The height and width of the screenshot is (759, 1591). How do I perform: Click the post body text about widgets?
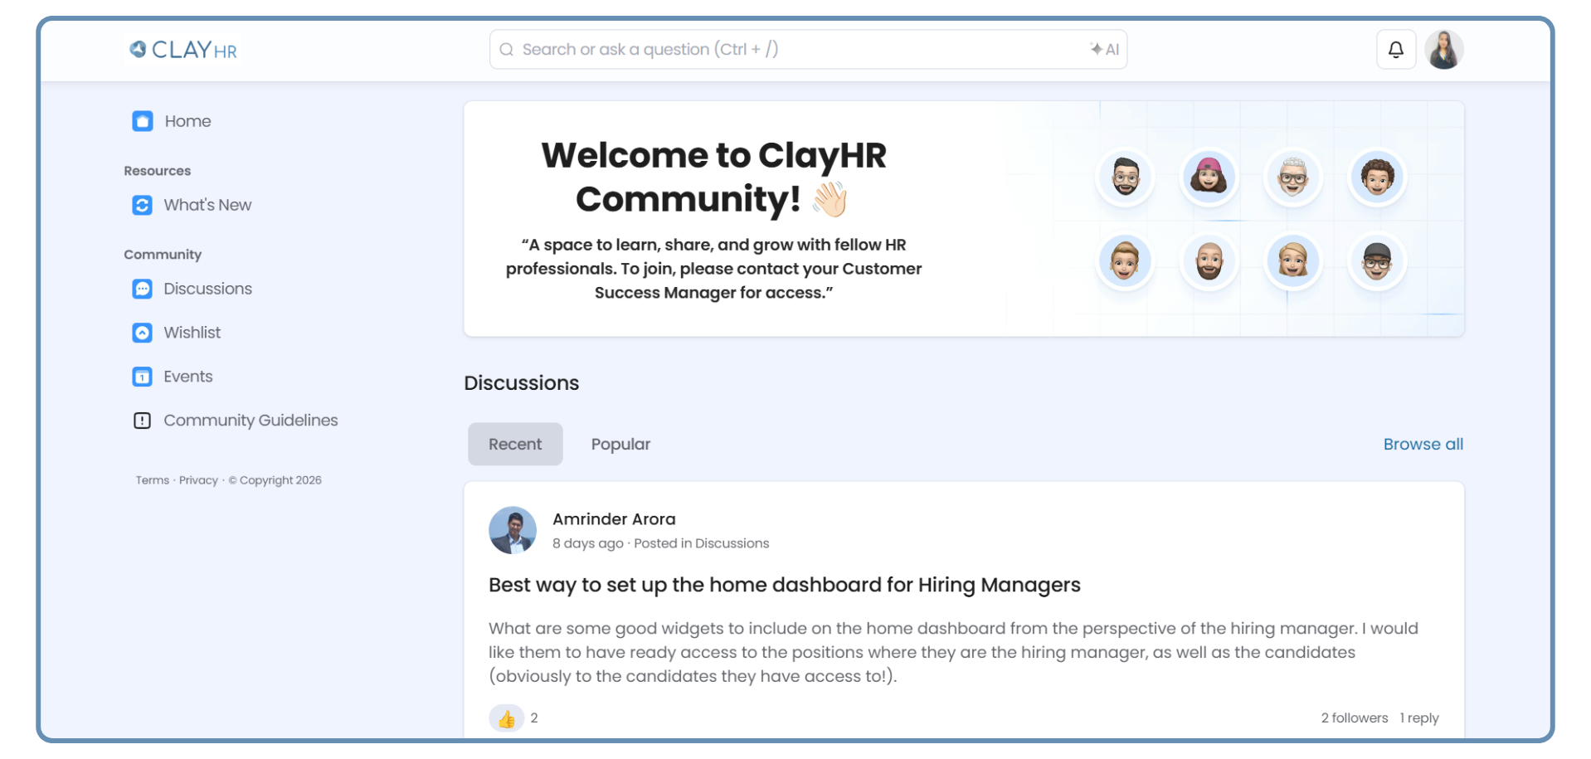coord(954,652)
